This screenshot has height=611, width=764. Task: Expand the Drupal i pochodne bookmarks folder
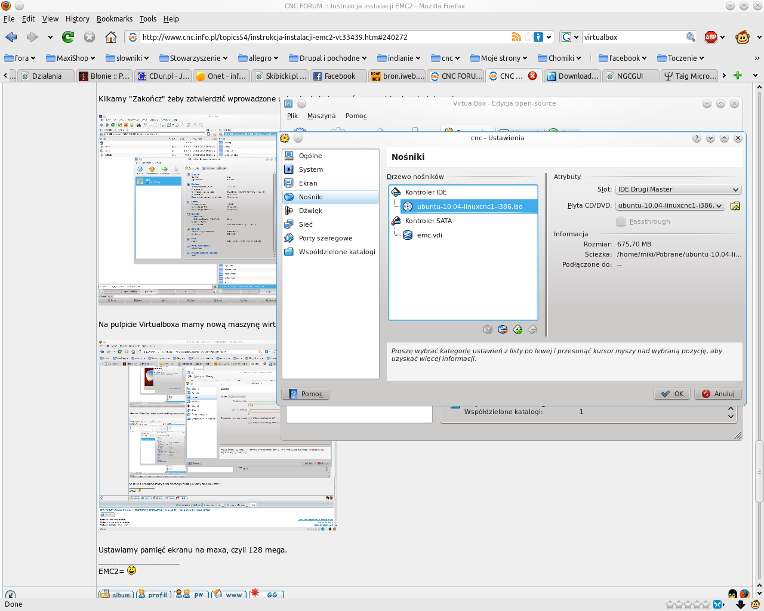pyautogui.click(x=328, y=58)
